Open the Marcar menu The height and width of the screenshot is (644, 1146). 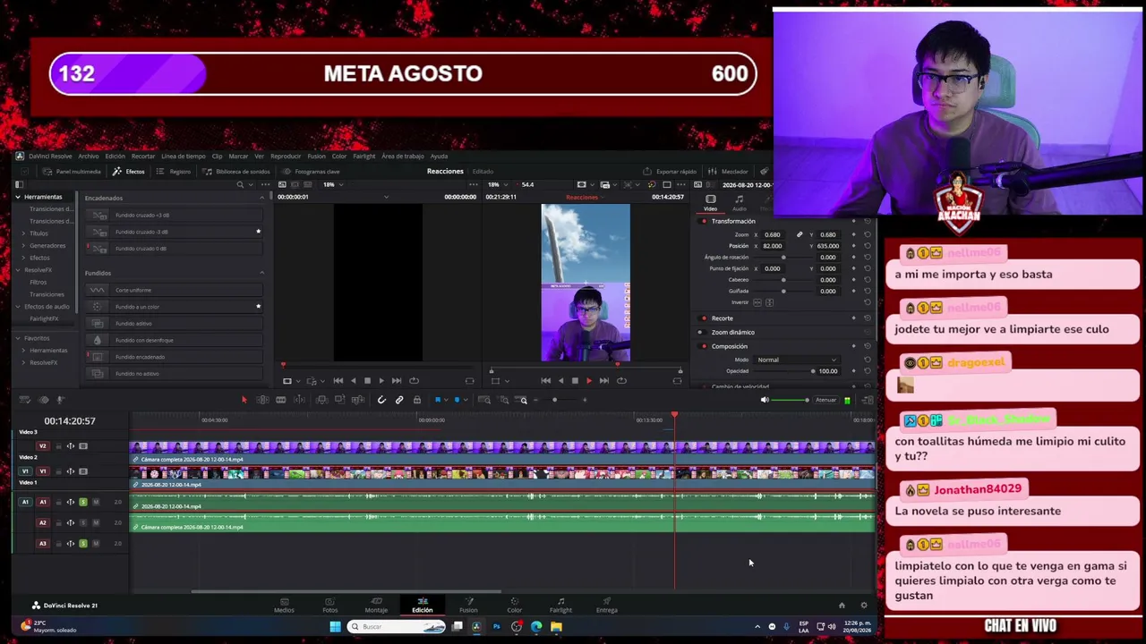(x=238, y=157)
